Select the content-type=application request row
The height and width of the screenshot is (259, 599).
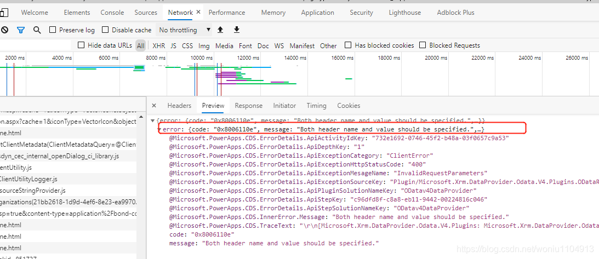[x=68, y=213]
